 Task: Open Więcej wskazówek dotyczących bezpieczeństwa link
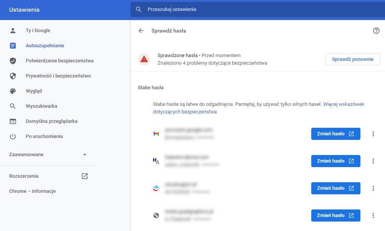tap(343, 104)
